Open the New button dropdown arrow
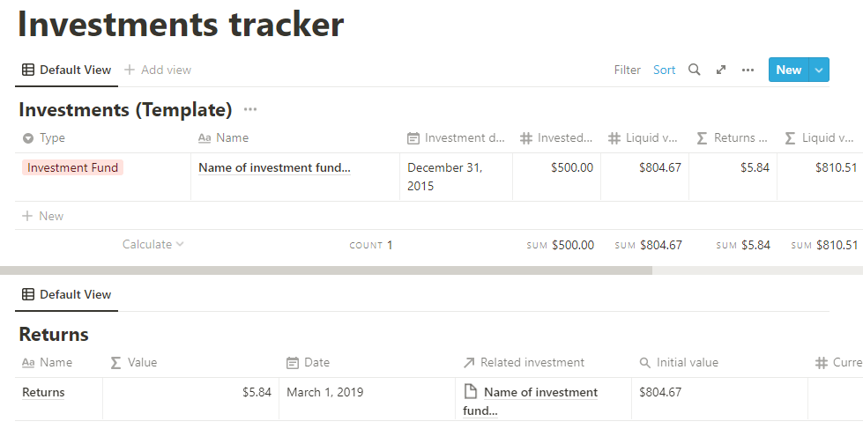Screen dimensions: 863x429 click(820, 70)
